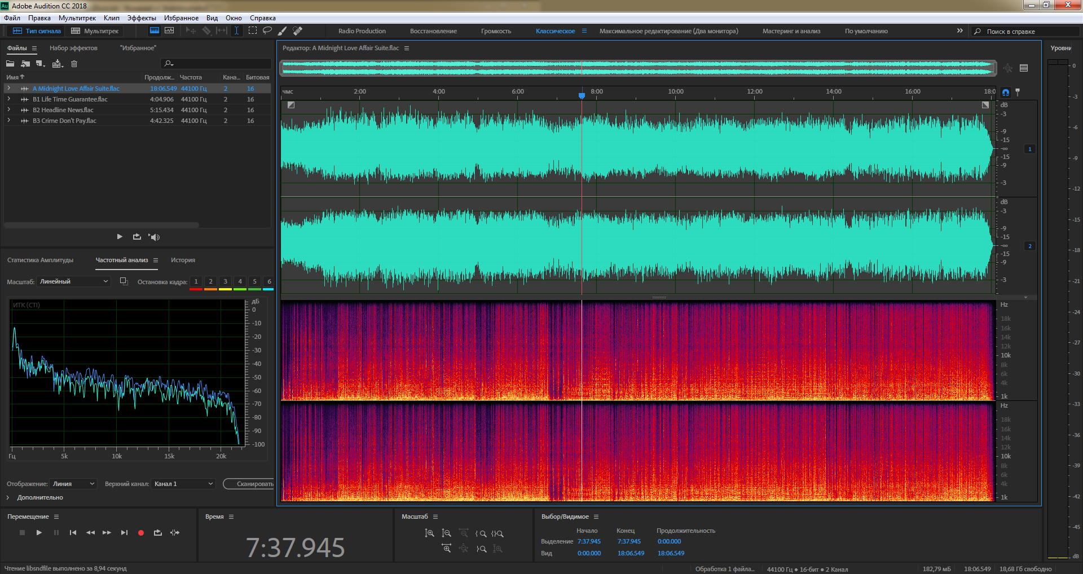Move playhead to next marker
Viewport: 1083px width, 574px height.
coord(124,533)
